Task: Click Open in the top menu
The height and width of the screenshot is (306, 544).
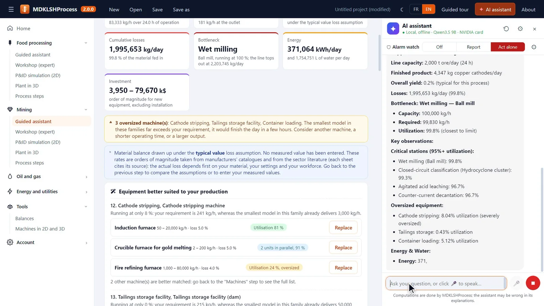Action: (x=136, y=10)
